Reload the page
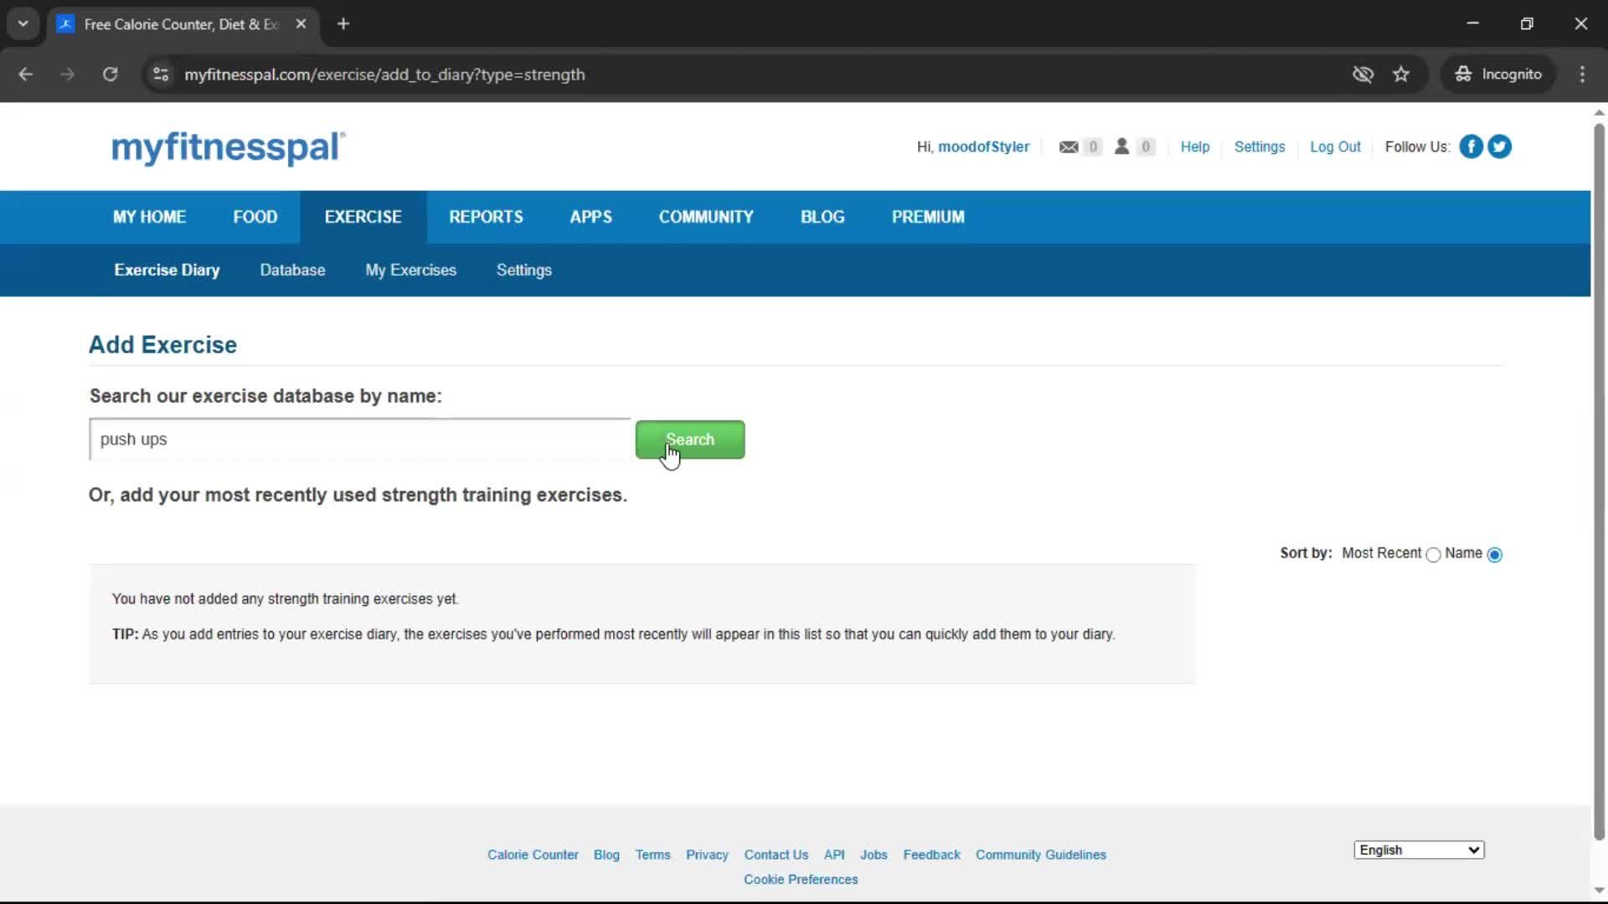Image resolution: width=1608 pixels, height=904 pixels. click(110, 74)
